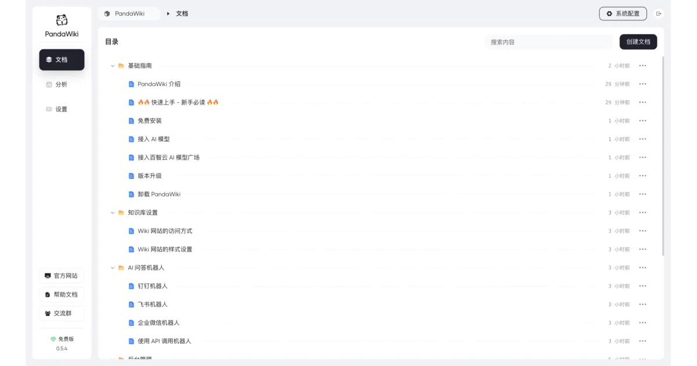Open the 帮助文档 link
This screenshot has height=366, width=697.
[x=62, y=295]
